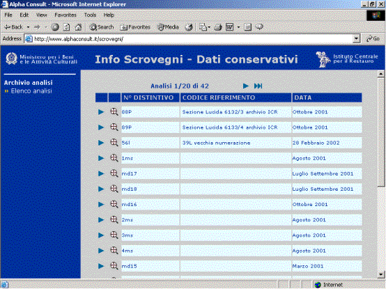
Task: Click the magnifier icon for row md17
Action: coord(114,173)
